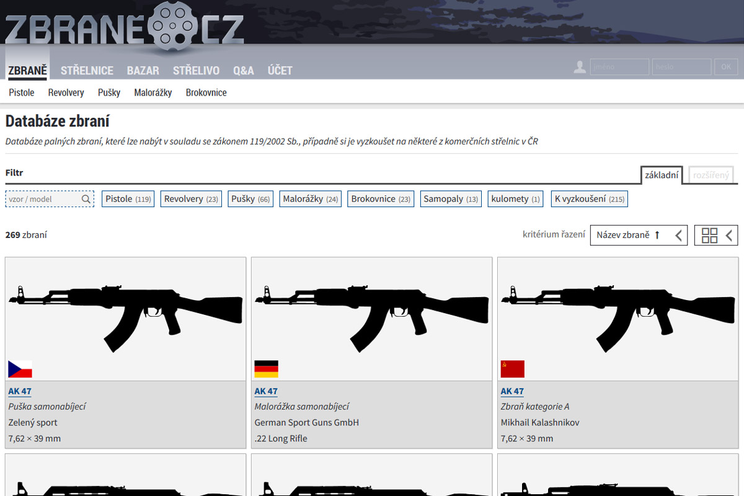Toggle the Pistole (119) filter
This screenshot has height=496, width=744.
(128, 199)
